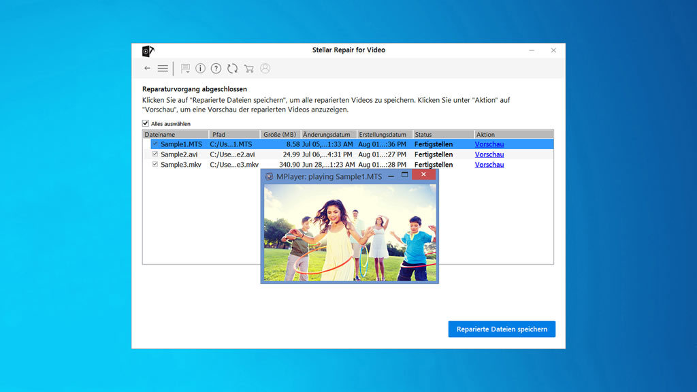Viewport: 697px width, 392px height.
Task: Click the Stellar Repair app logo
Action: 148,51
